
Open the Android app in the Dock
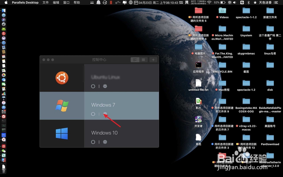click(4, 29)
